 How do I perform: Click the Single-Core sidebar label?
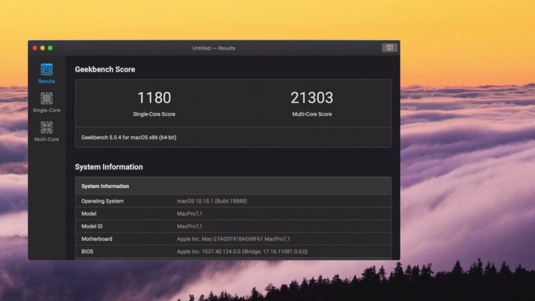(x=47, y=111)
